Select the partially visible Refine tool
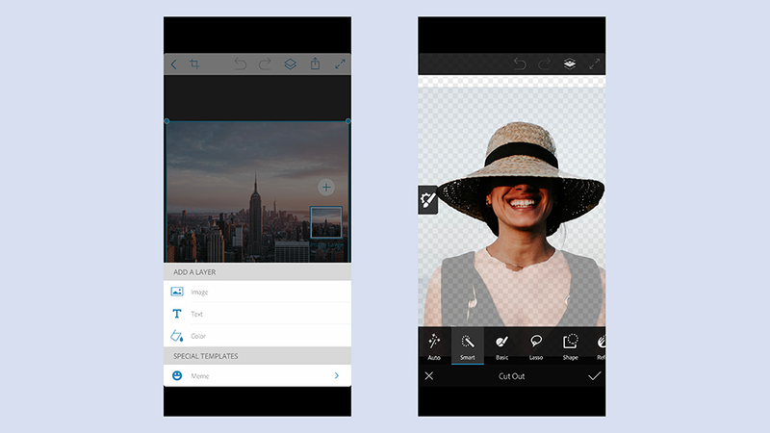This screenshot has height=433, width=770. click(601, 346)
